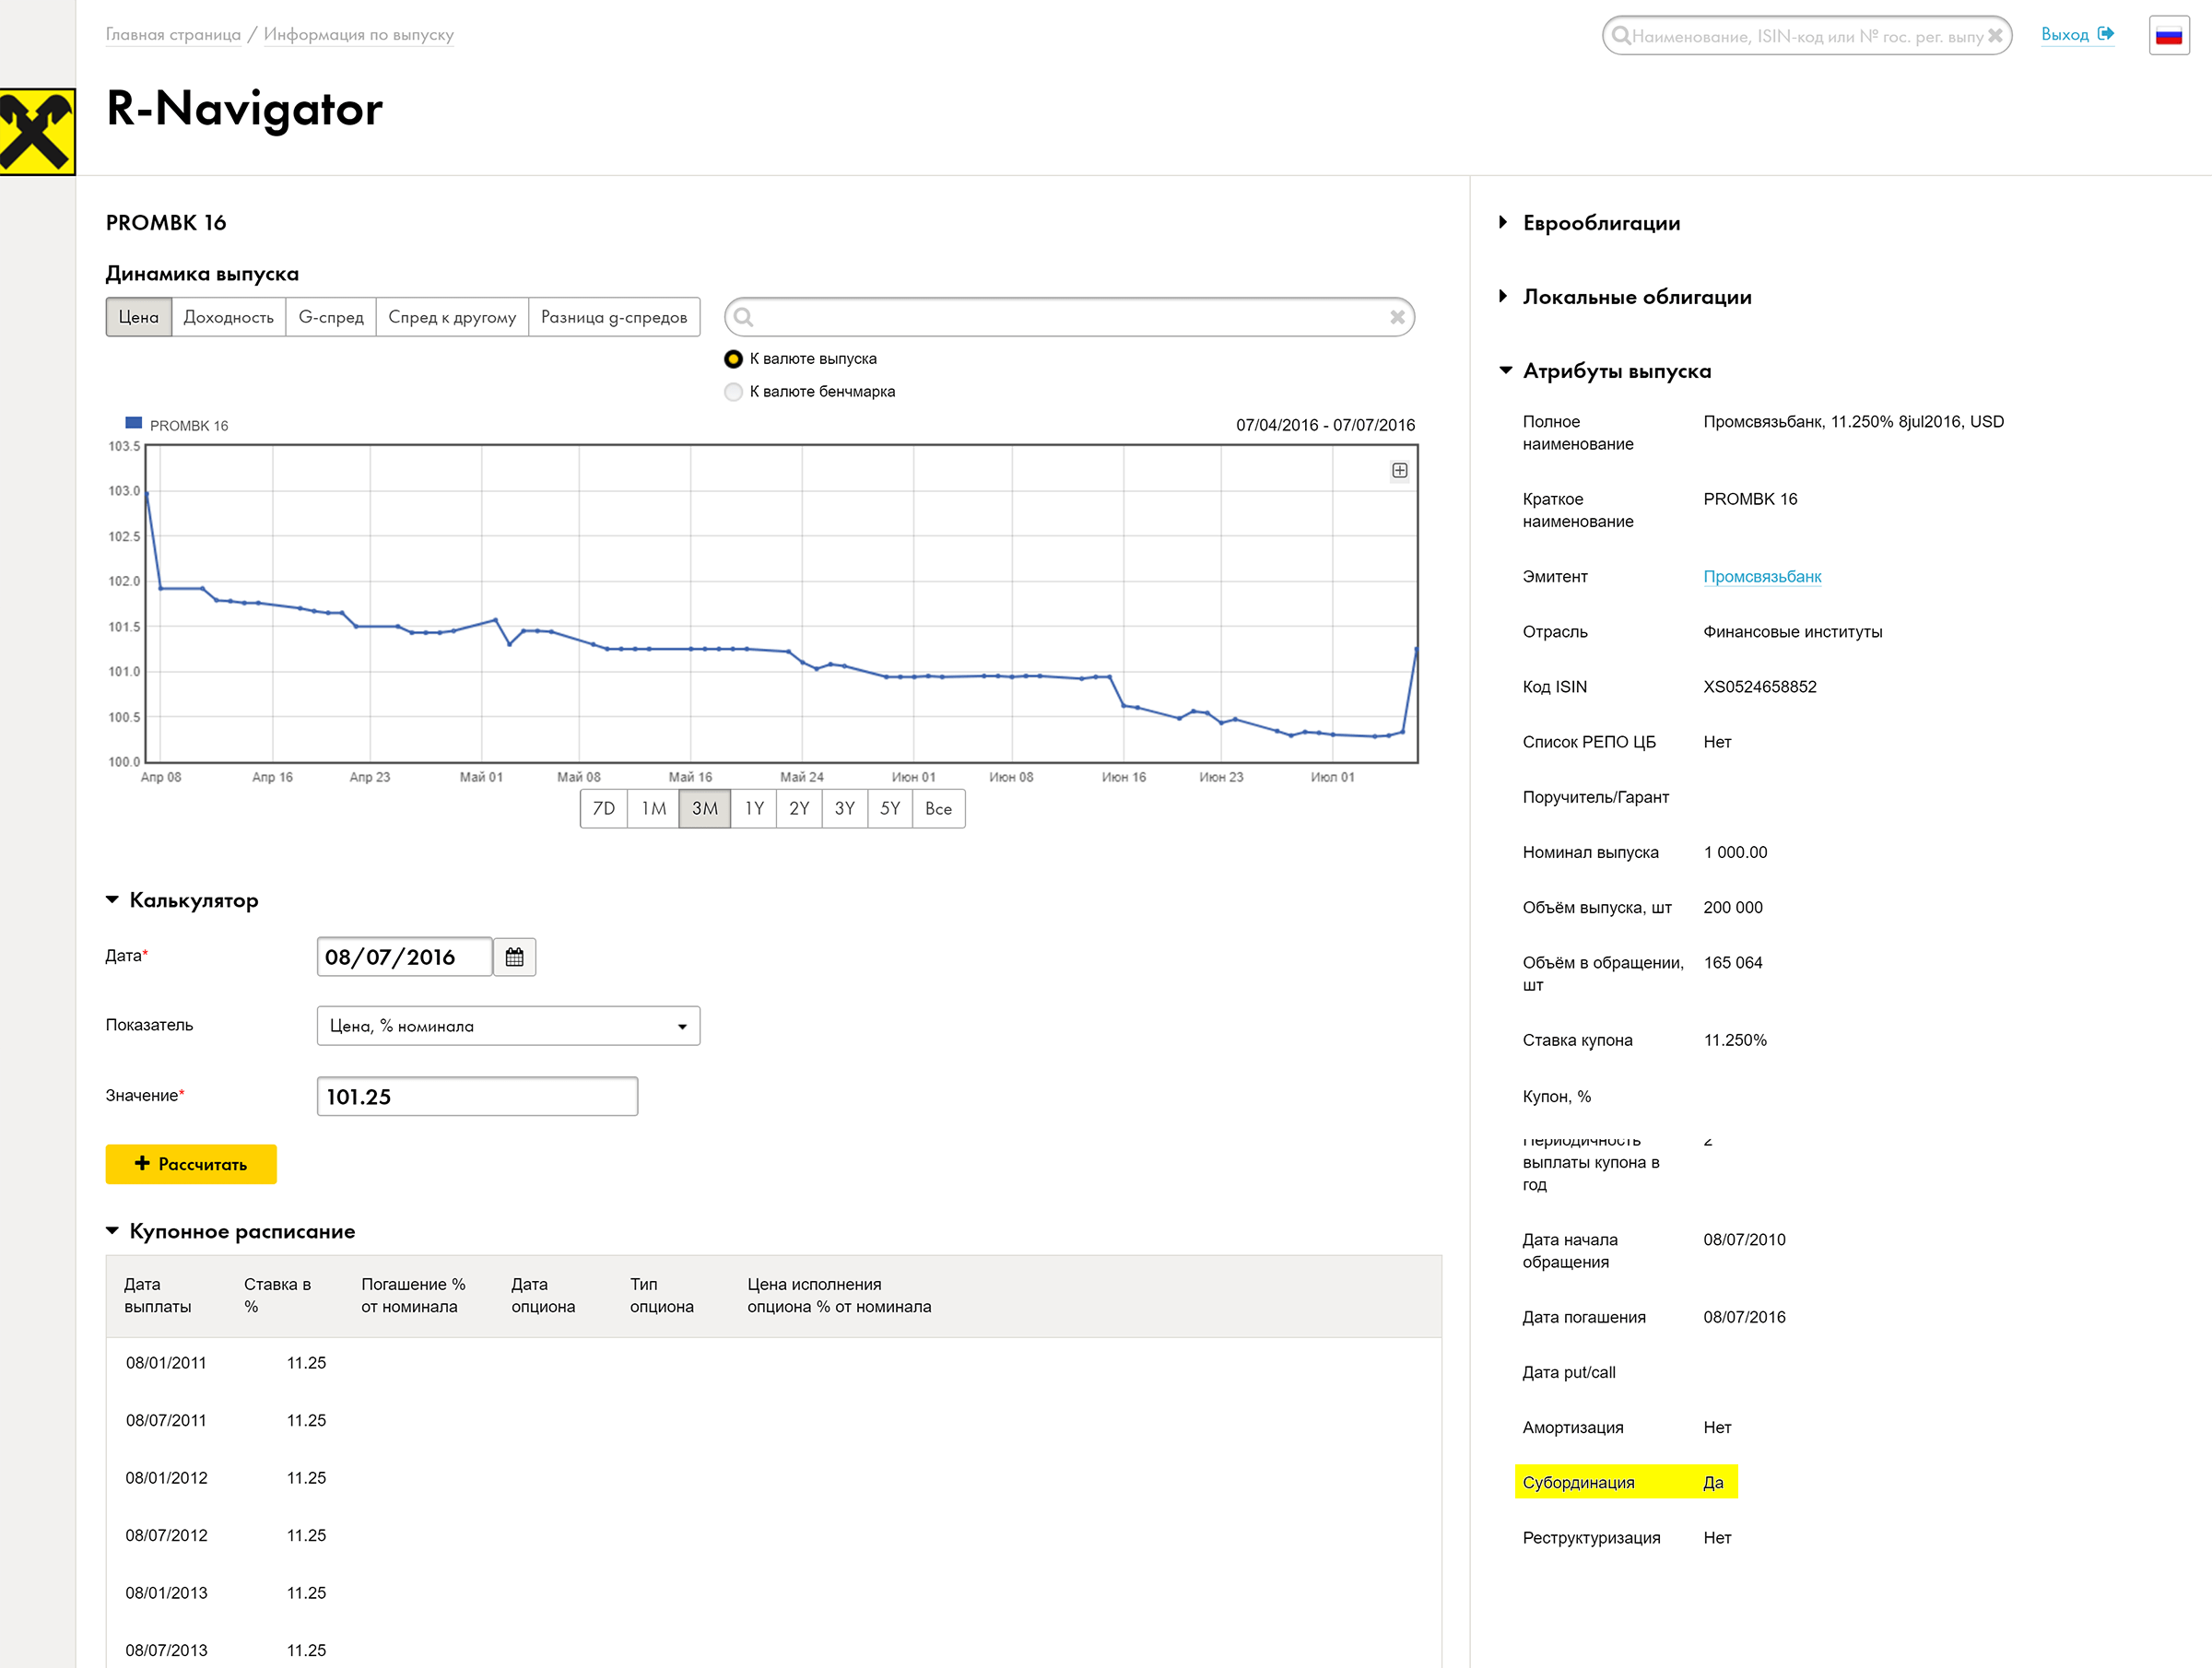The image size is (2212, 1668).
Task: Click coupon rate value 11.250%
Action: 1735,1040
